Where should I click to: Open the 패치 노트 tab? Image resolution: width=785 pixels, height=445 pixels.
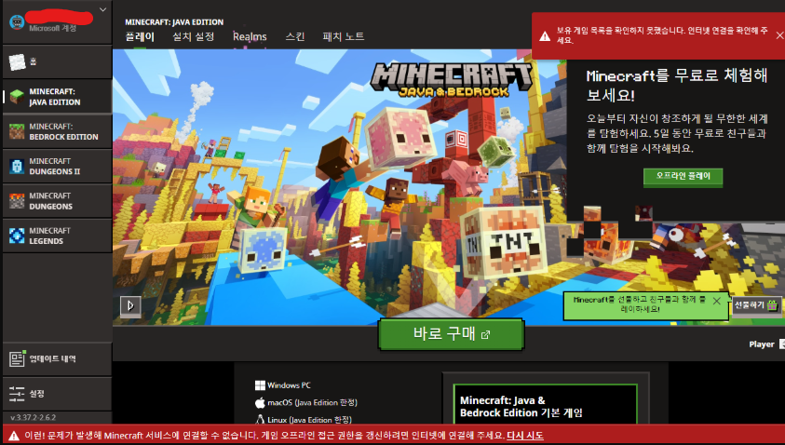point(344,36)
